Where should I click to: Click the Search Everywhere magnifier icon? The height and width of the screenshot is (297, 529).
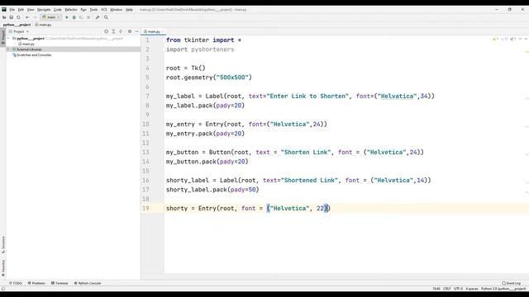[x=106, y=17]
